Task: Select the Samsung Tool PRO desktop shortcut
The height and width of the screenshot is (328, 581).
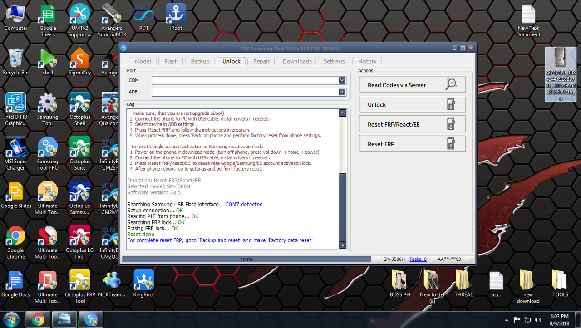Action: coord(48,154)
